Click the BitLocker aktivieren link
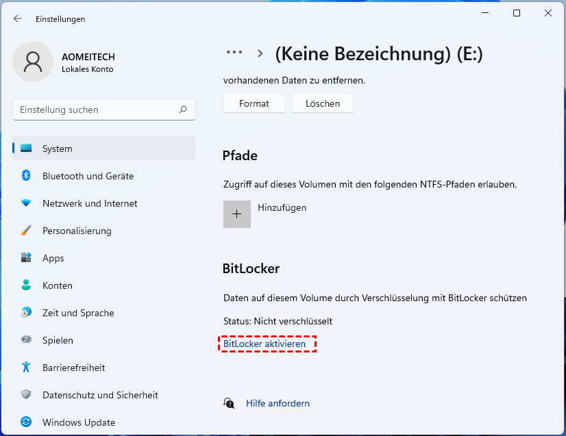This screenshot has width=566, height=436. (264, 344)
